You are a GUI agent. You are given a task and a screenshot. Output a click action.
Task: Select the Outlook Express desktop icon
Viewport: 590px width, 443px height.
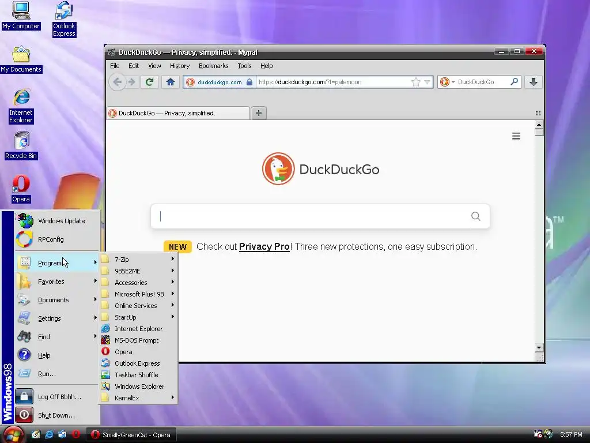pyautogui.click(x=64, y=19)
